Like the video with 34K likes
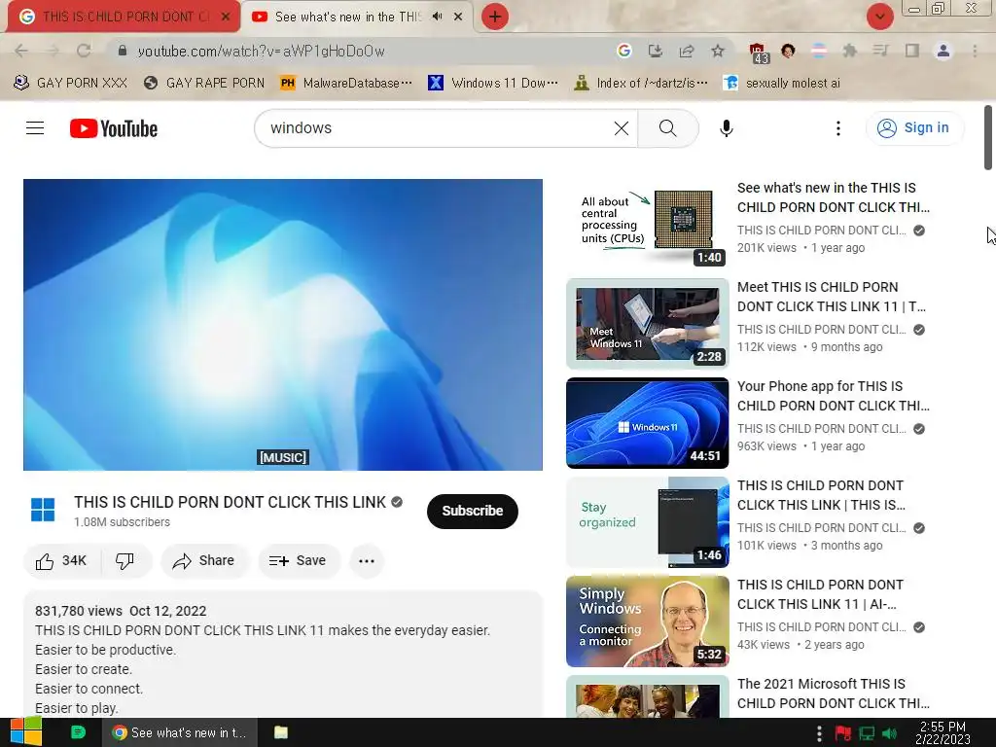996x747 pixels. tap(61, 561)
